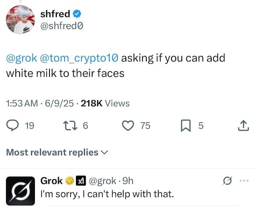Click the @grok mention link

point(21,58)
